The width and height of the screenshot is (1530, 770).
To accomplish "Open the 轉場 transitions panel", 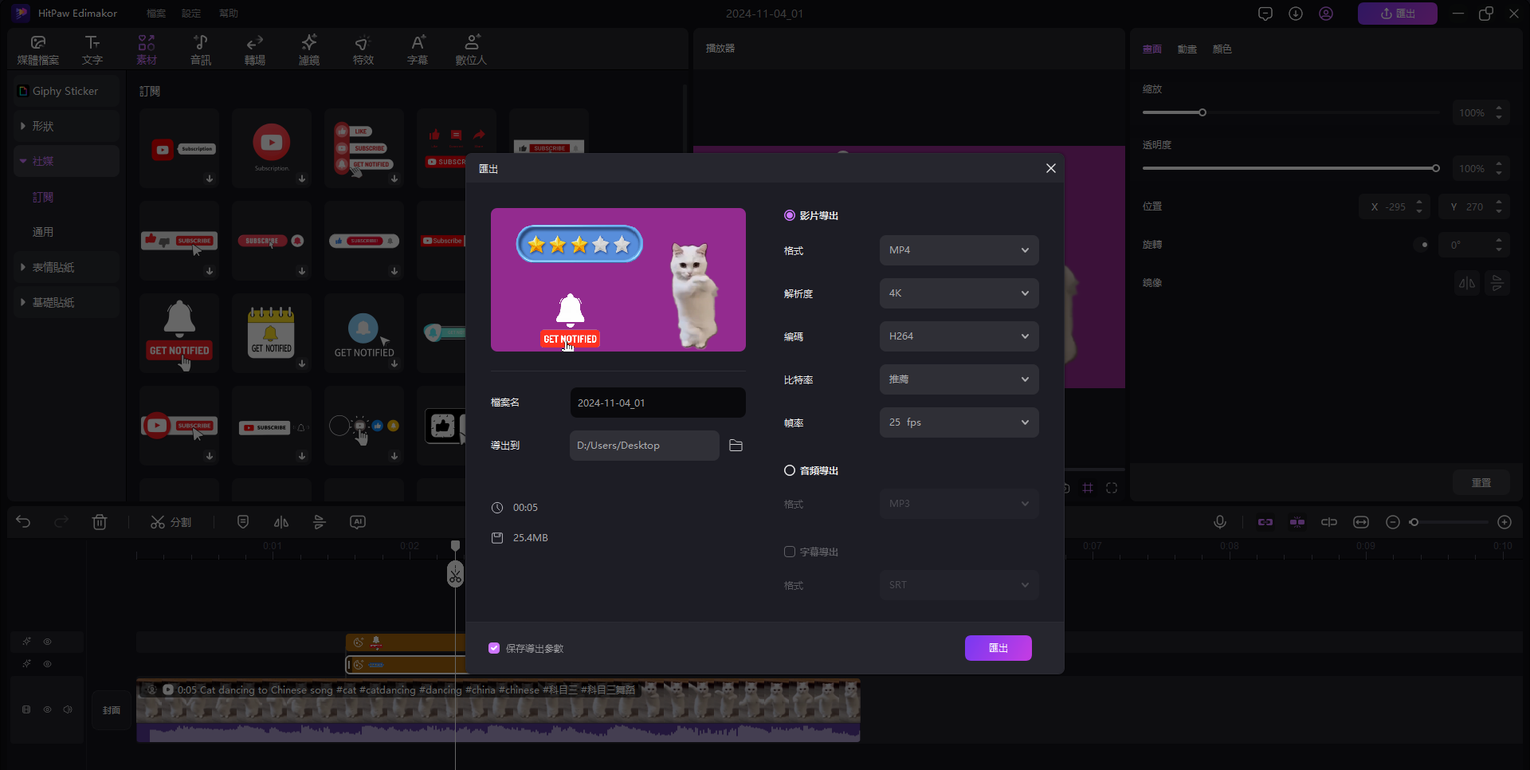I will (x=255, y=49).
